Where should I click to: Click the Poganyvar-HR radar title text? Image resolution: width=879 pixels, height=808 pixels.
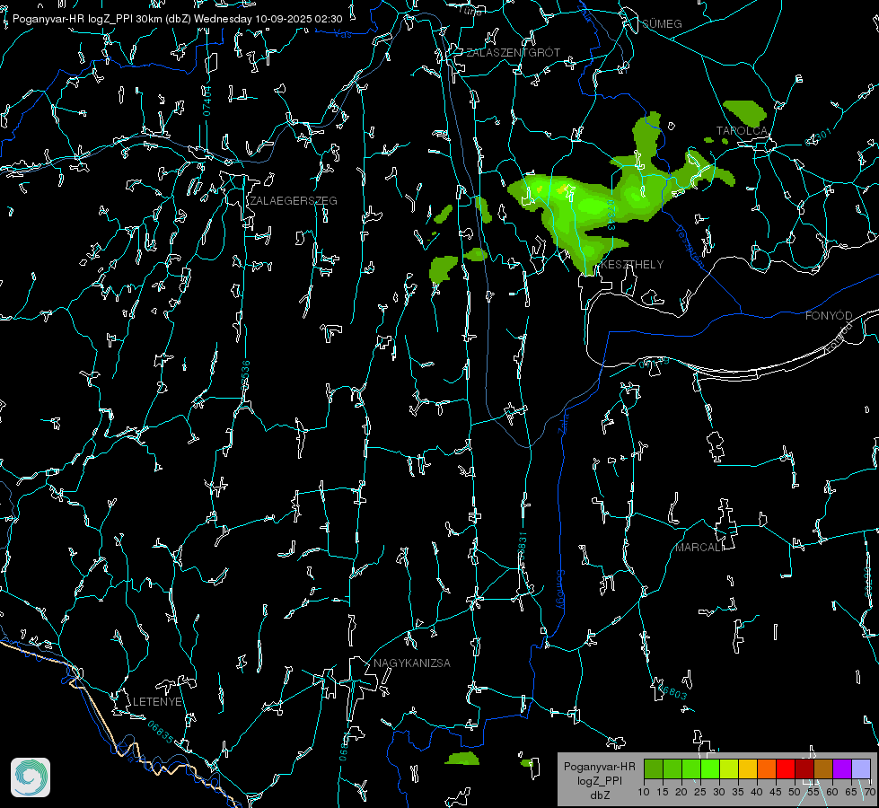[177, 19]
